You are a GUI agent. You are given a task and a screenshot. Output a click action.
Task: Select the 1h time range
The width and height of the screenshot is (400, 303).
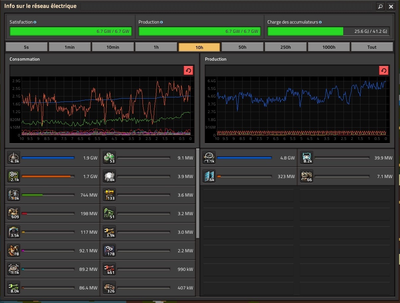(156, 47)
